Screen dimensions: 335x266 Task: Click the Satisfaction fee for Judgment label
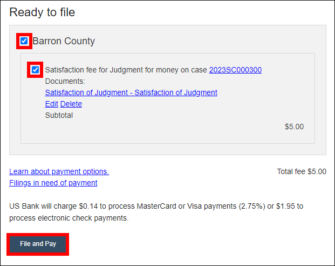[x=126, y=70]
